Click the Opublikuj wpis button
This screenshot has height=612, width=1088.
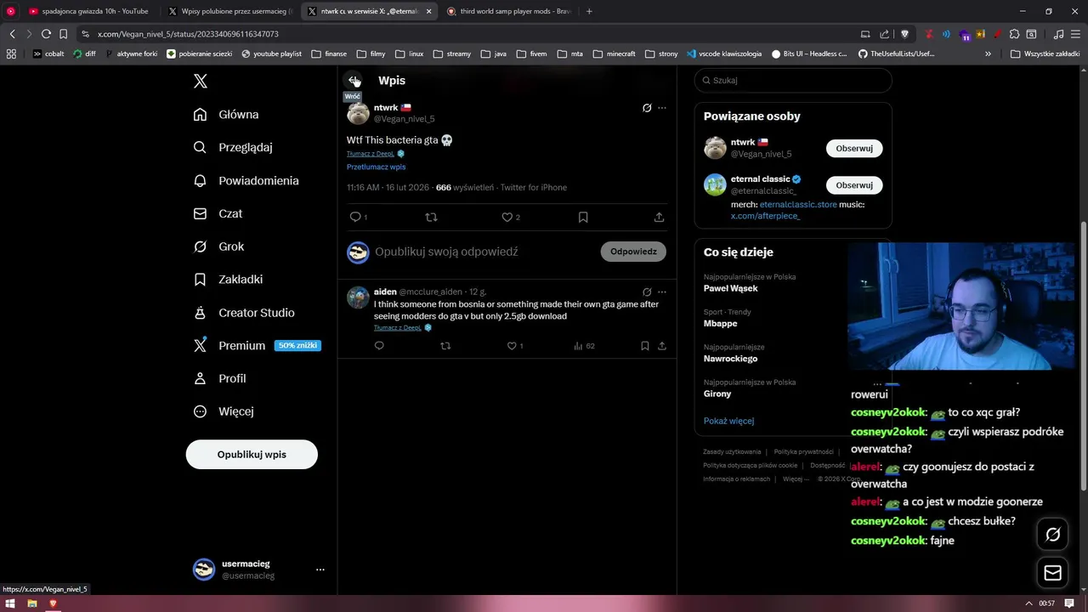[x=252, y=454]
